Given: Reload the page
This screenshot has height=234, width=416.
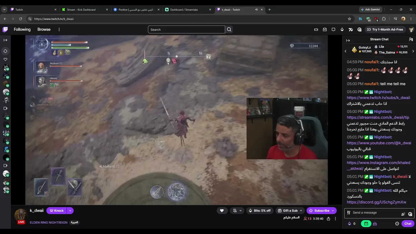Looking at the screenshot, I should (20, 19).
